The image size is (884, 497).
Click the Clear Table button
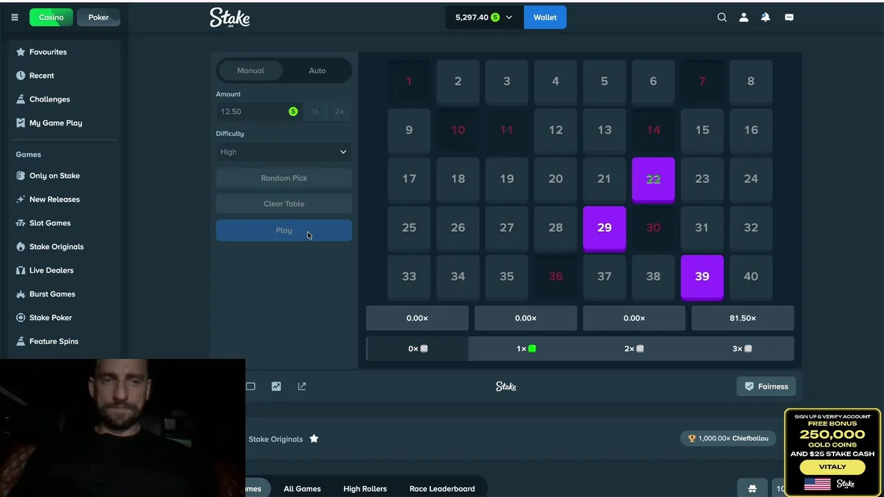(284, 204)
